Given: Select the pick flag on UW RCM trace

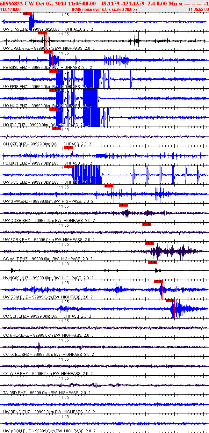Looking at the screenshot, I should pyautogui.click(x=158, y=282).
